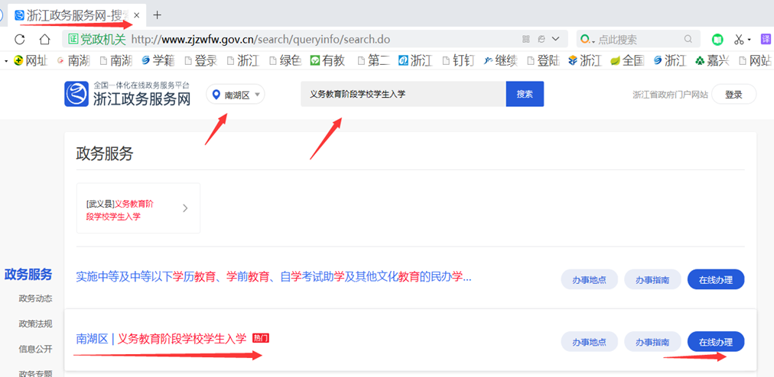The width and height of the screenshot is (774, 377).
Task: Expand the 南湖区 region selector
Action: tap(236, 95)
